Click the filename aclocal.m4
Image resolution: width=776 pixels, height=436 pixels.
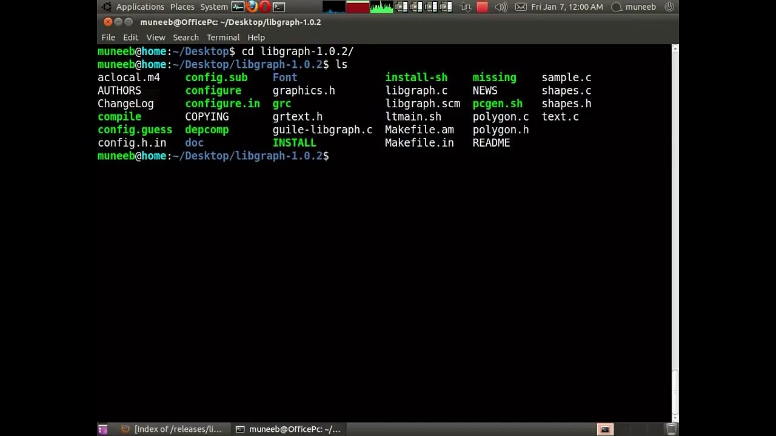click(x=129, y=78)
